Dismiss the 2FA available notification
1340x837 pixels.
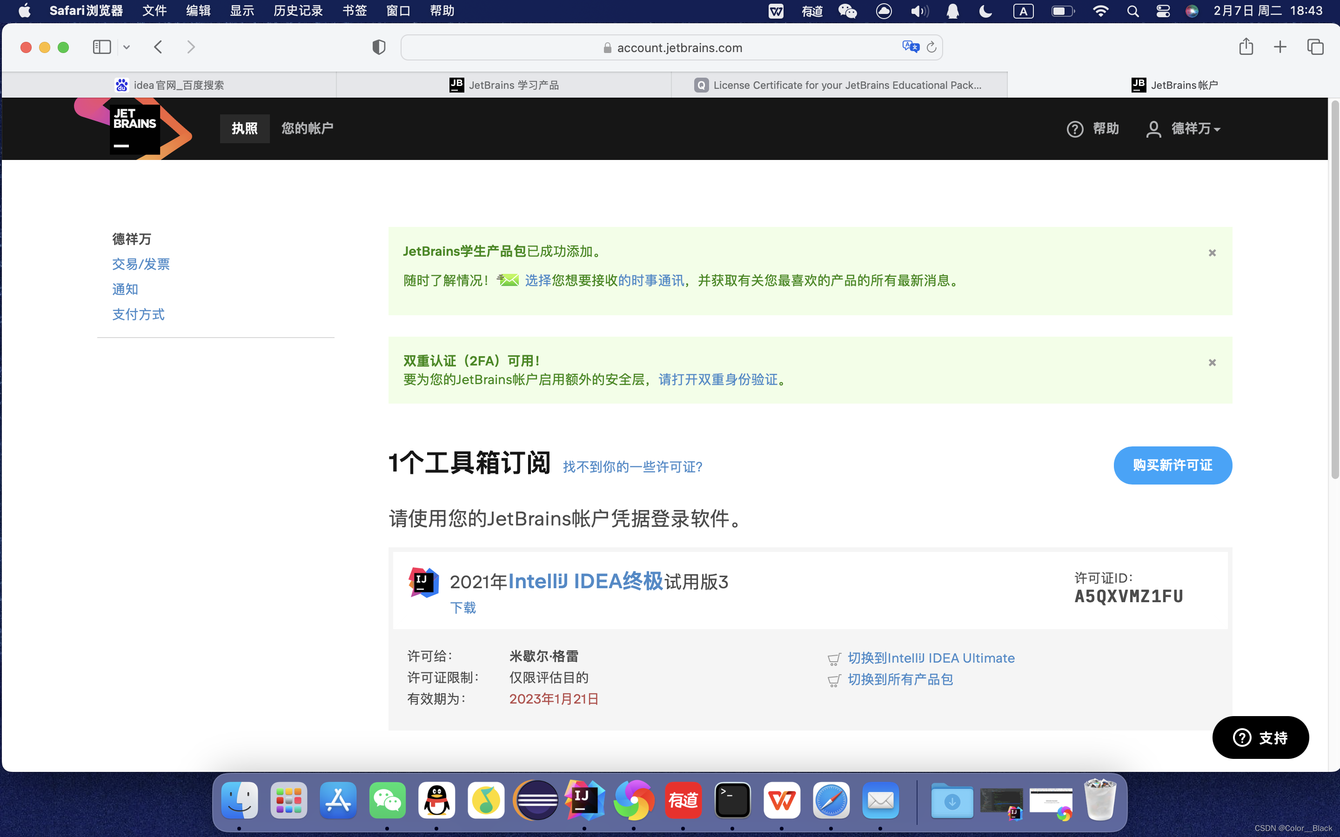(x=1212, y=363)
